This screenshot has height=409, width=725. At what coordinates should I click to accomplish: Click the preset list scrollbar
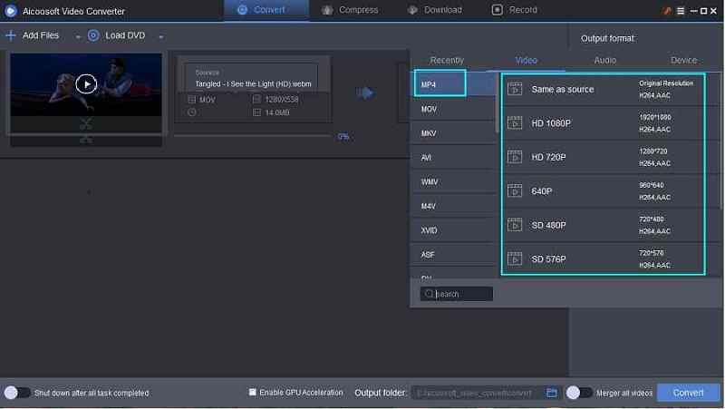click(x=720, y=141)
